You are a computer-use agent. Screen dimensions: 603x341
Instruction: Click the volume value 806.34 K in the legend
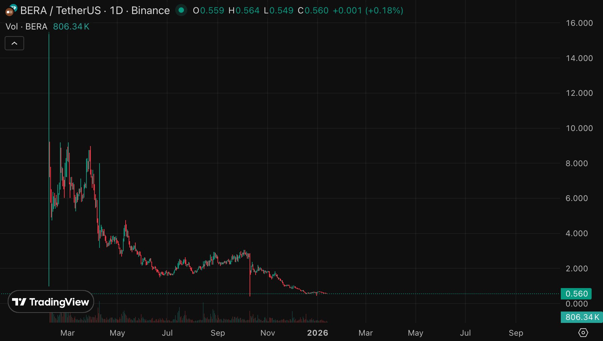point(71,26)
